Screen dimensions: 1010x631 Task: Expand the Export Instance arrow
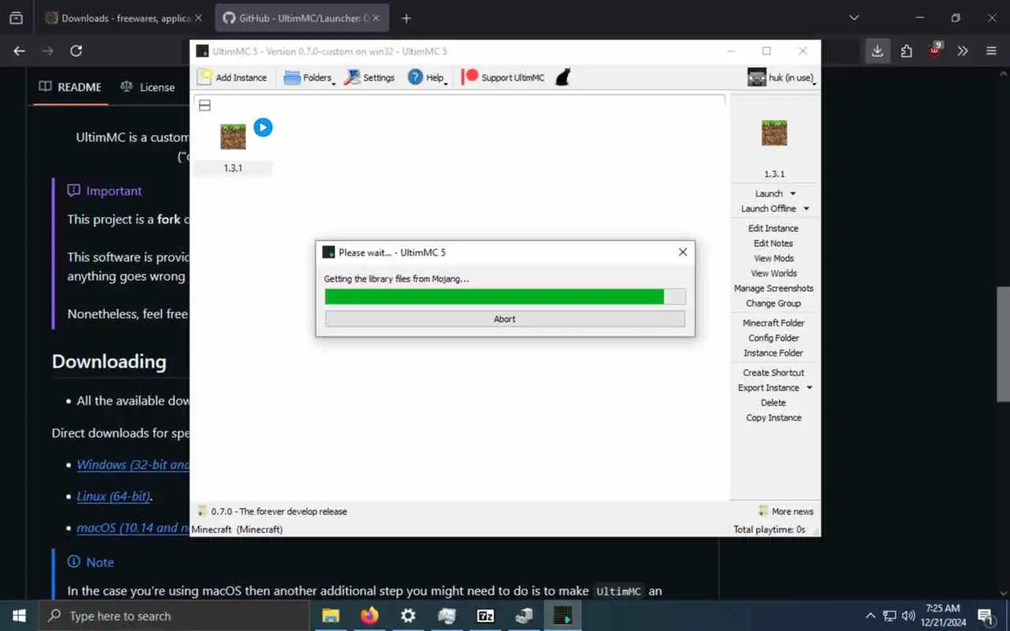tap(809, 387)
